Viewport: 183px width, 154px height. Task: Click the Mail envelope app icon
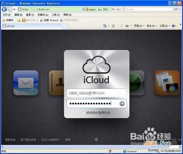(26, 83)
